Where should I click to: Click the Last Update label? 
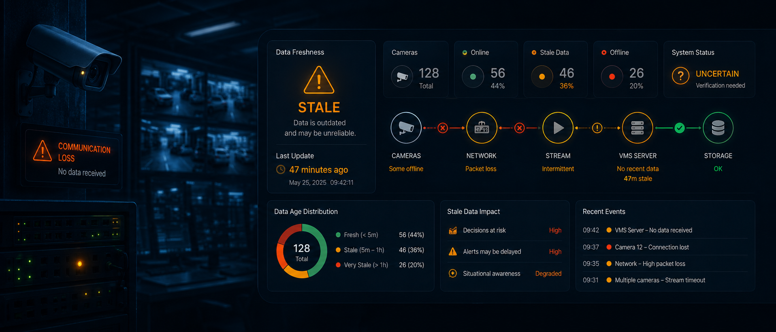[295, 156]
